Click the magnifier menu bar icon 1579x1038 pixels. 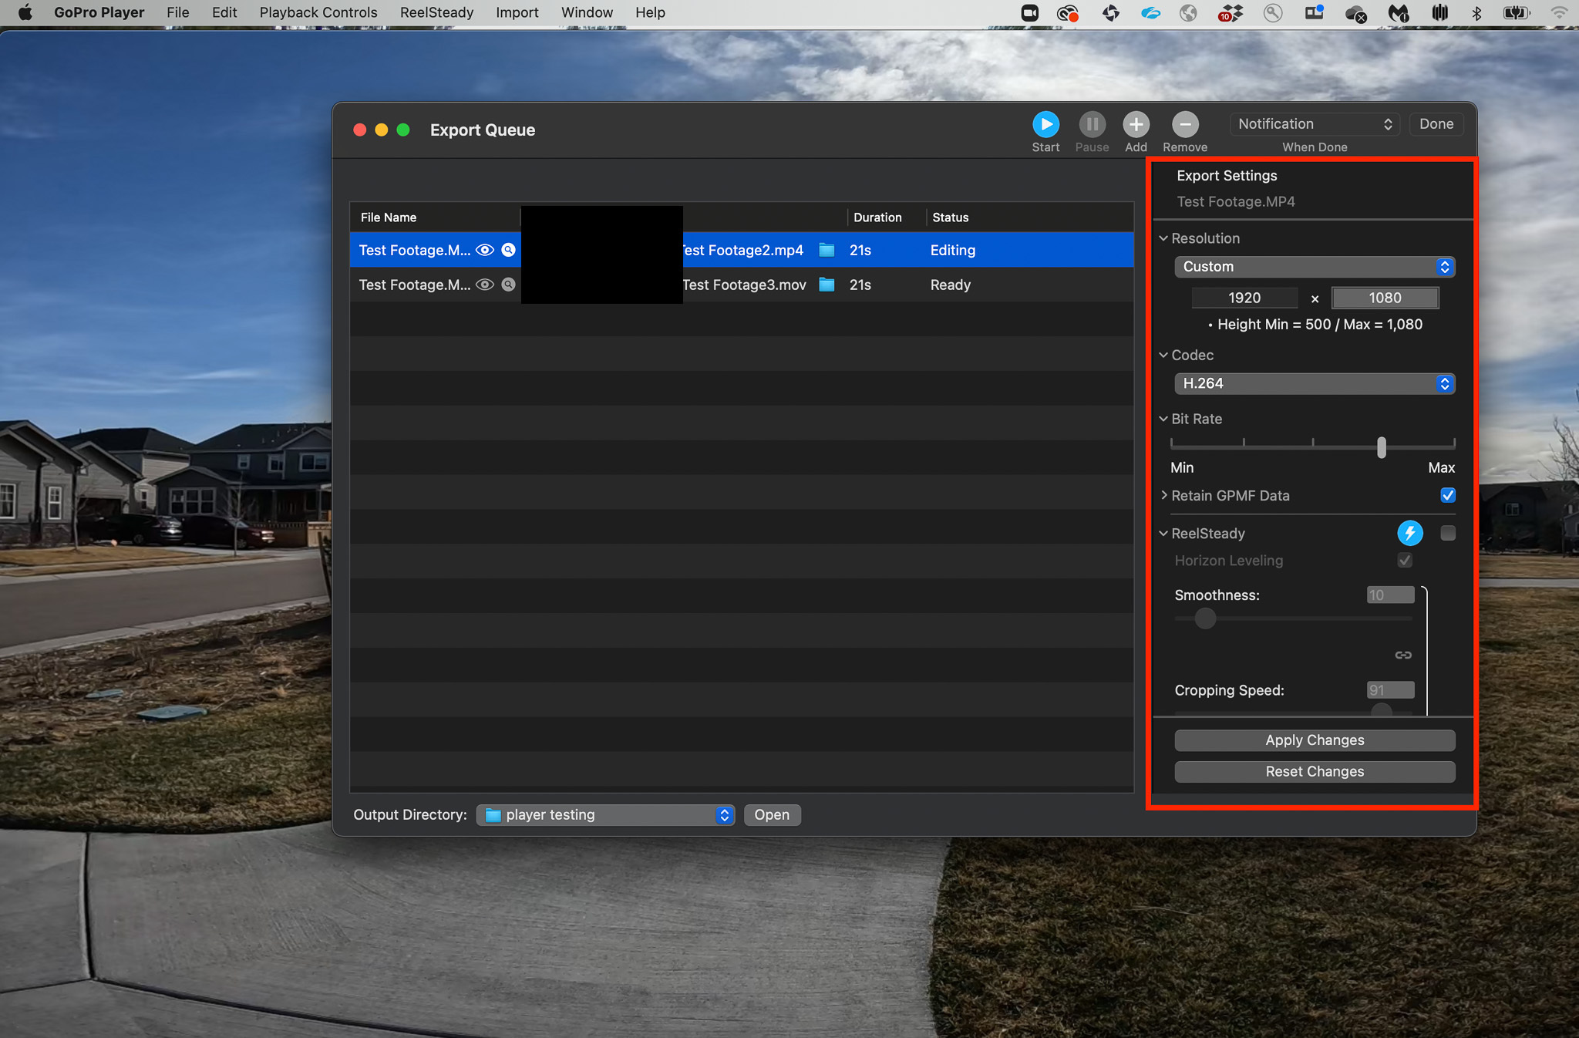(x=1273, y=12)
